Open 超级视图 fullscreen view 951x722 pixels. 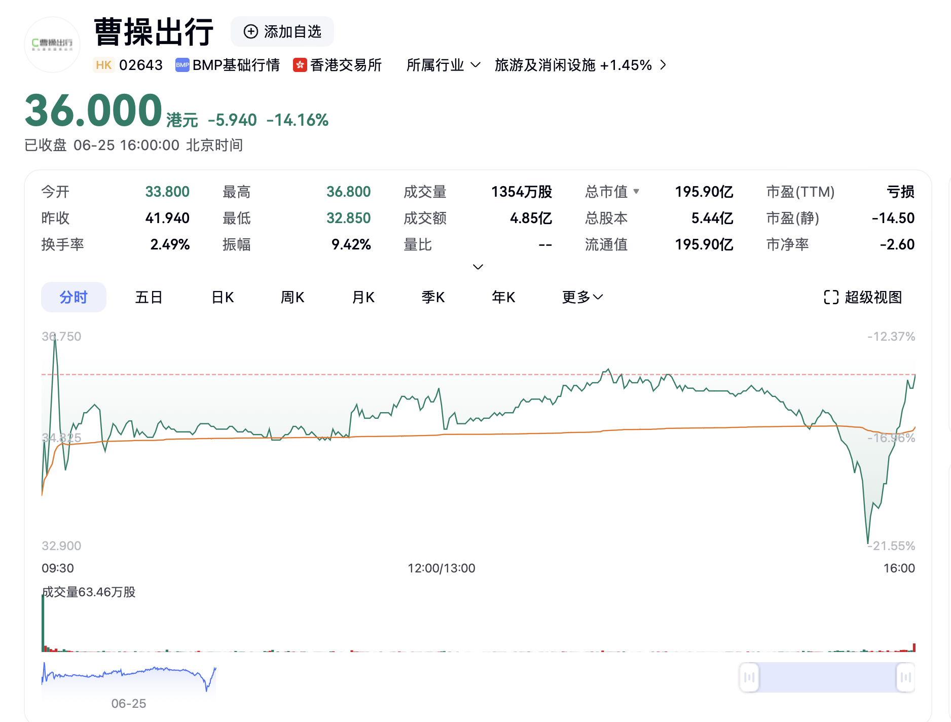pyautogui.click(x=863, y=297)
